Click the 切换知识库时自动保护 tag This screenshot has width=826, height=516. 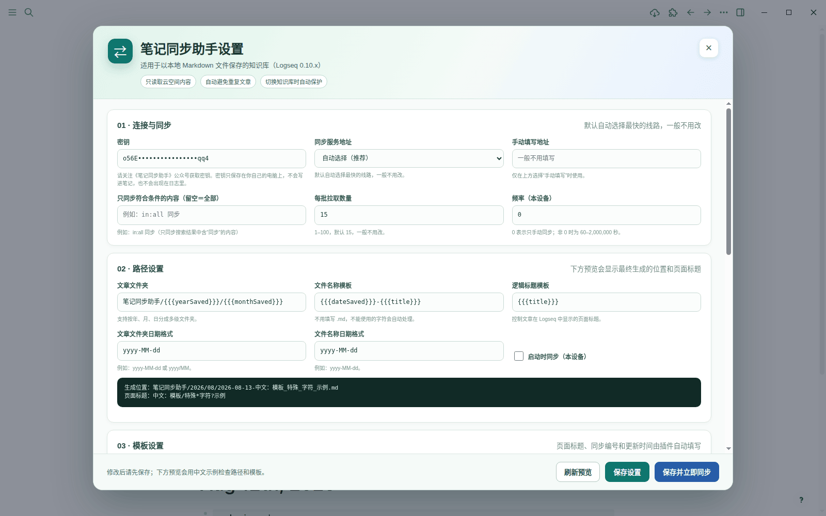coord(294,82)
